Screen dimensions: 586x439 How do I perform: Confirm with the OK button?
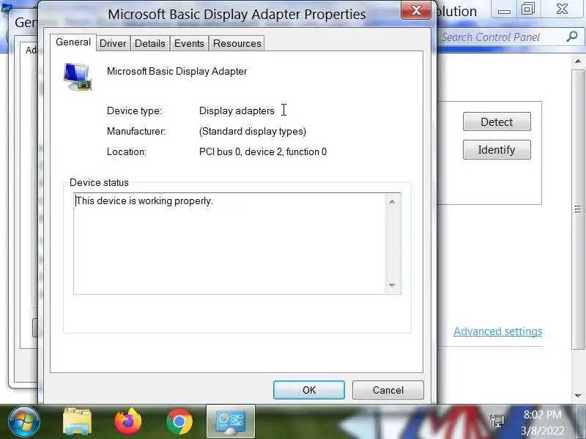(309, 390)
